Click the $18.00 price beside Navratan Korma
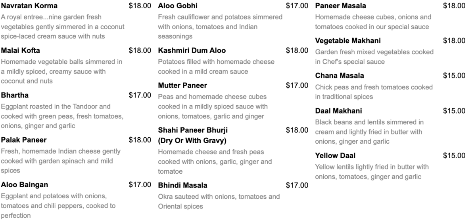 click(140, 6)
